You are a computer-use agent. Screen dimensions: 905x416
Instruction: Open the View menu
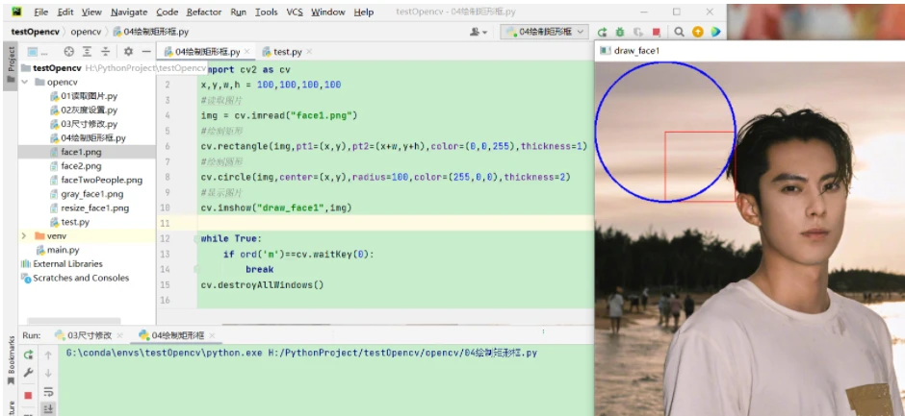(x=91, y=12)
